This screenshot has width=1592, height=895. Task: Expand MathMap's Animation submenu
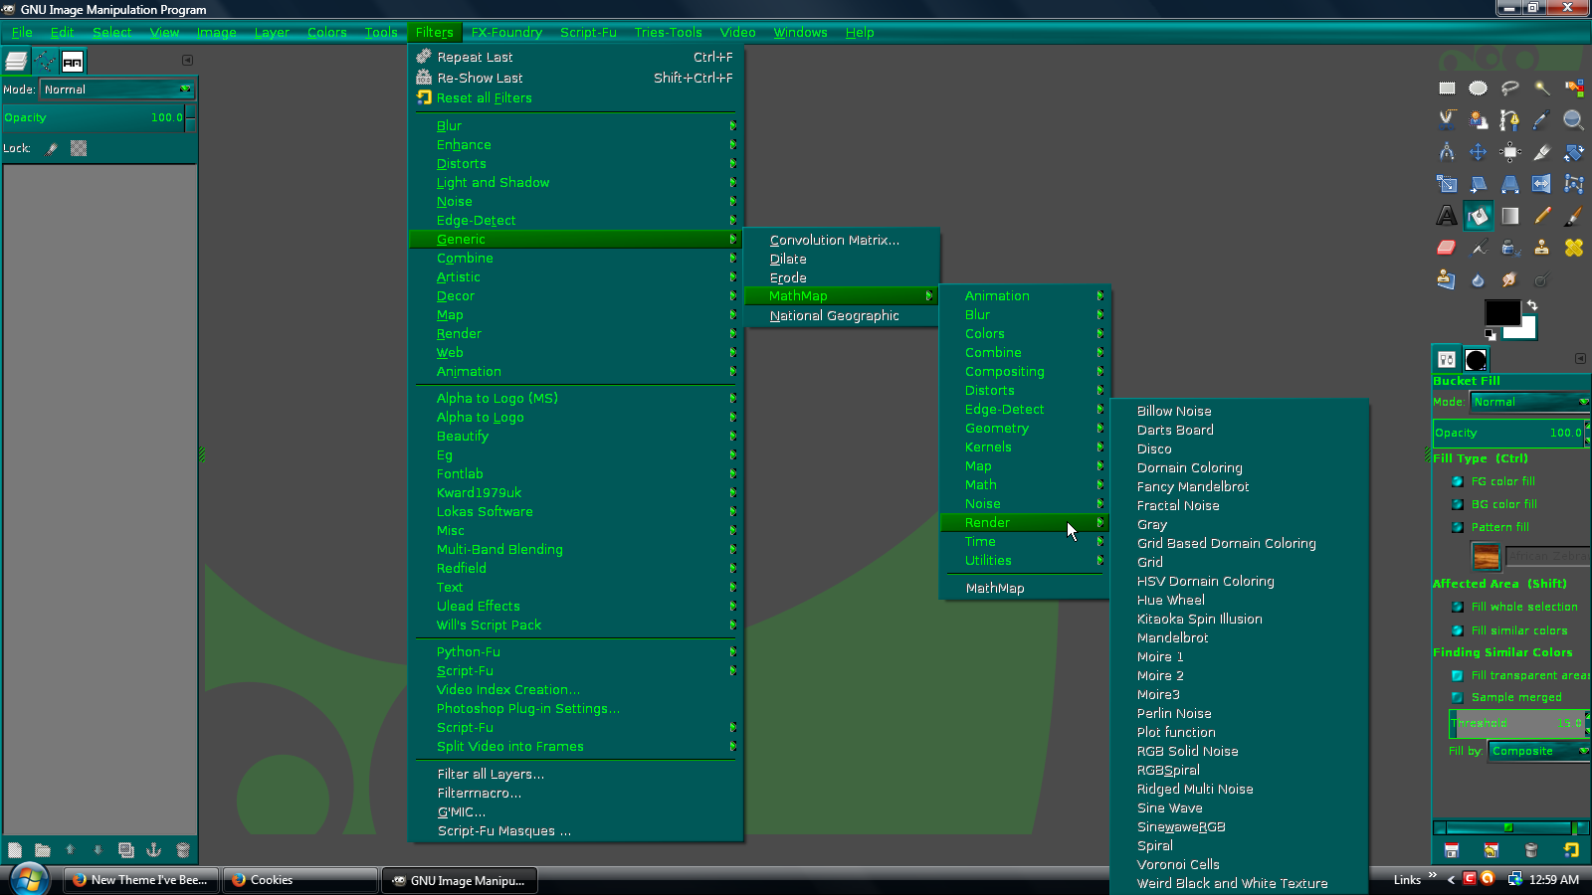pyautogui.click(x=1025, y=296)
